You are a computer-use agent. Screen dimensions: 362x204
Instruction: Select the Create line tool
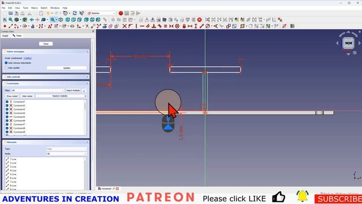tap(11, 26)
